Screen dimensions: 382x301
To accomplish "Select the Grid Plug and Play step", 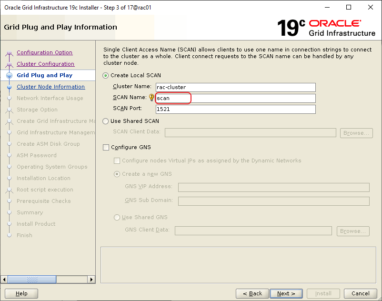I will [x=45, y=75].
